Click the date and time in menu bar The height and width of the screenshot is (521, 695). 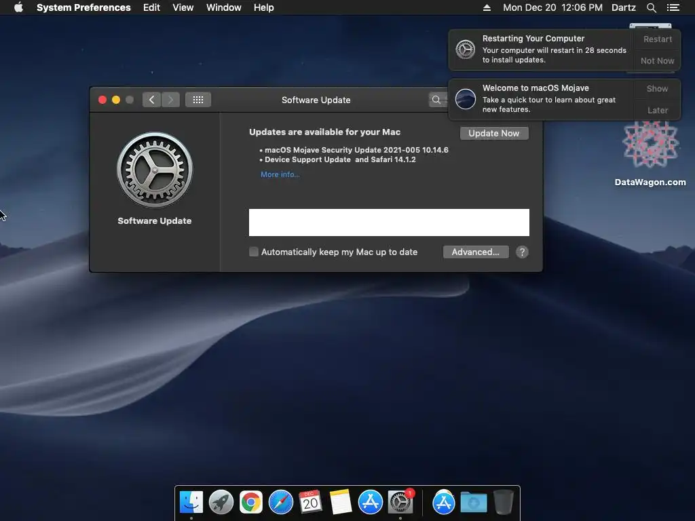point(552,7)
